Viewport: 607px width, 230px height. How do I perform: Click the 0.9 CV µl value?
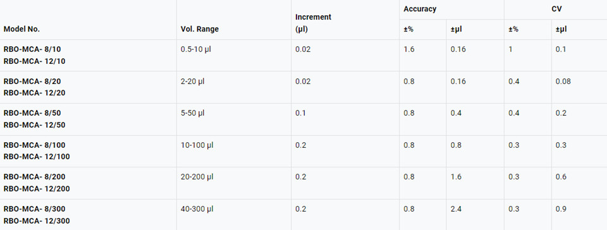click(x=561, y=209)
